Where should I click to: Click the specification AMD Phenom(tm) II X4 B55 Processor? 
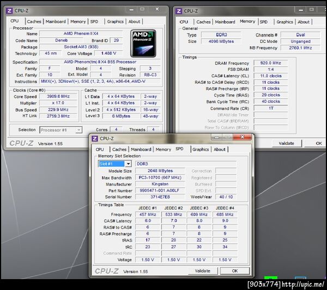[100, 62]
